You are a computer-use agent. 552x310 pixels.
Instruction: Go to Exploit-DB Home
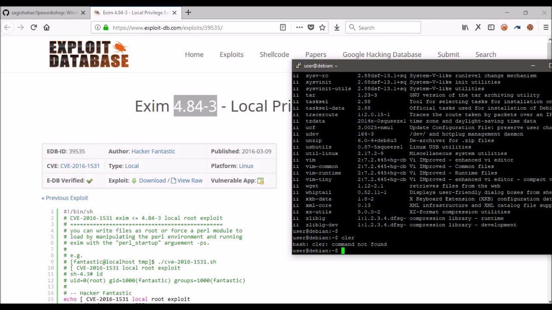(194, 54)
